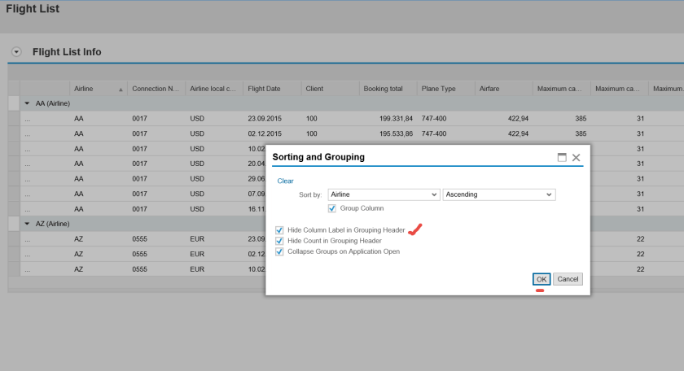684x371 pixels.
Task: Toggle Hide Column Label in Grouping Header
Action: [281, 230]
